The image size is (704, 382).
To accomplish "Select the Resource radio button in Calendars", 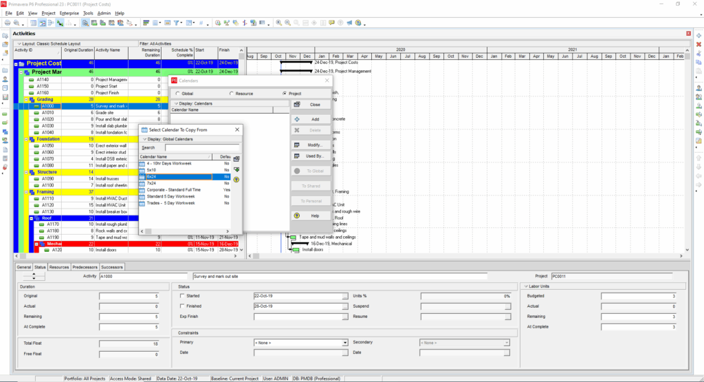I will [231, 94].
